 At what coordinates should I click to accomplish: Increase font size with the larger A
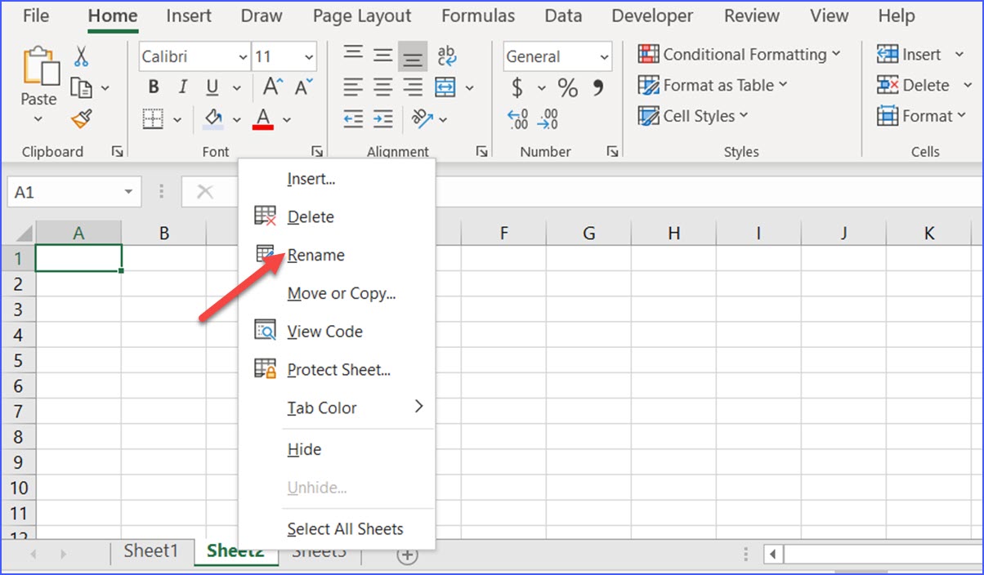[272, 87]
